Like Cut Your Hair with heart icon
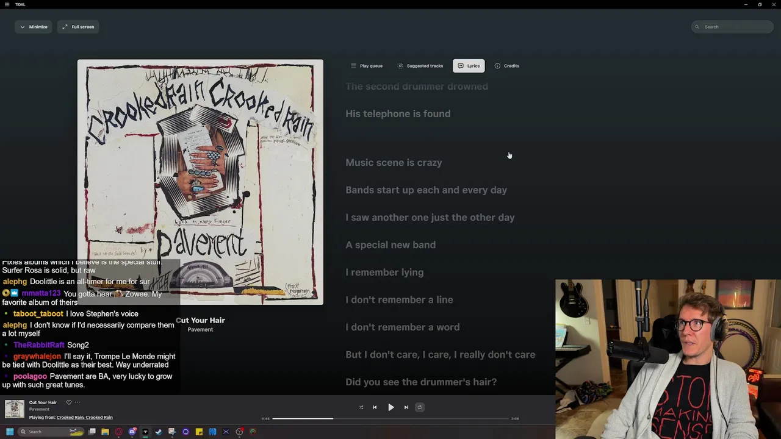781x439 pixels. point(69,402)
